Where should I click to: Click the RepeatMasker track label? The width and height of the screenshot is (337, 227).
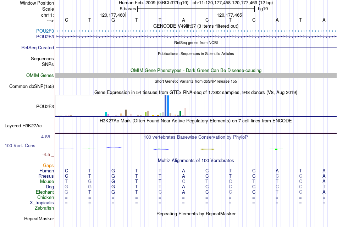pos(39,218)
